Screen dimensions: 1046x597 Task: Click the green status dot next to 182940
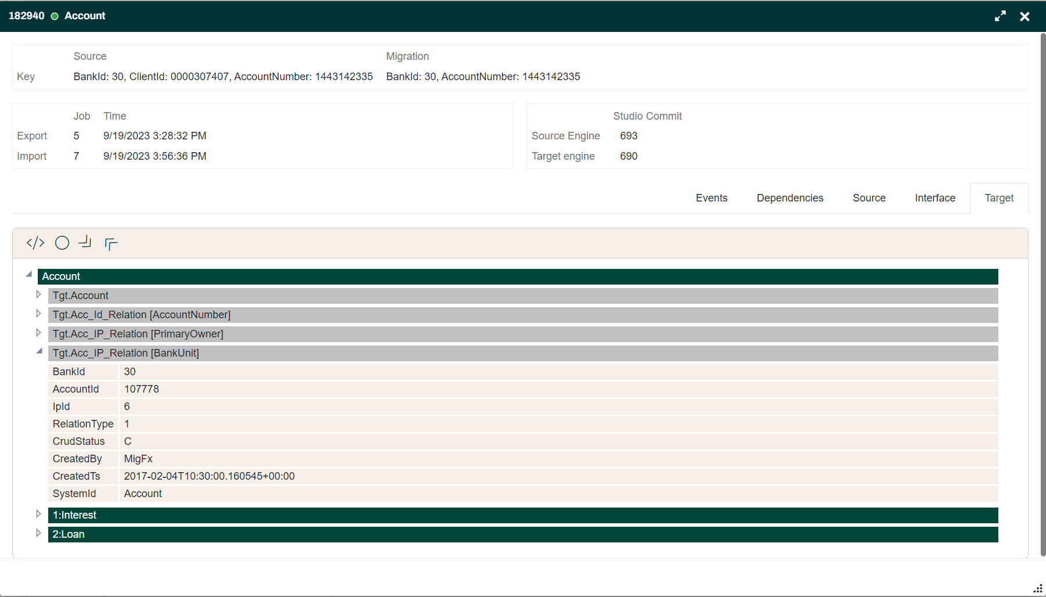[55, 16]
